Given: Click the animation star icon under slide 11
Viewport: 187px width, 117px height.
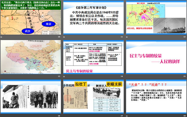Looking at the screenshot, I should pyautogui.click(x=64, y=37).
